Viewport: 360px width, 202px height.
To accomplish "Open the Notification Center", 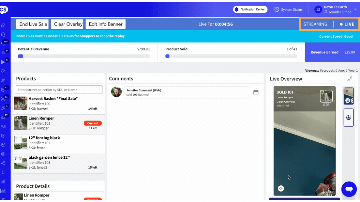I will coord(250,9).
